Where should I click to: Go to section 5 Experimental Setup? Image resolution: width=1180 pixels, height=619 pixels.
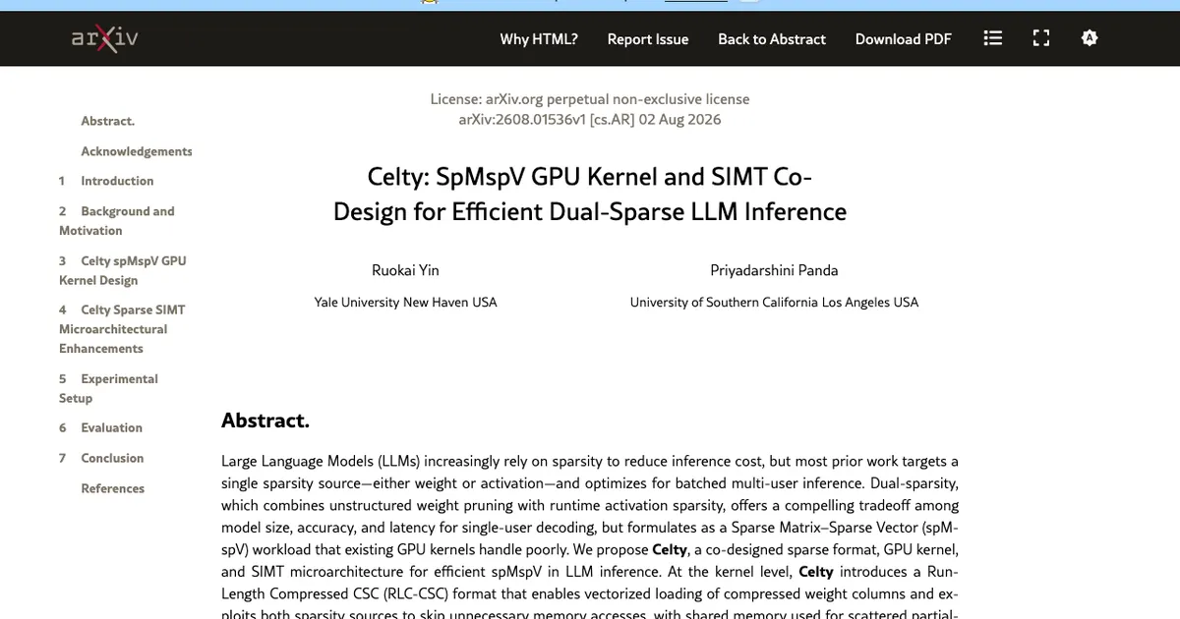click(x=108, y=388)
